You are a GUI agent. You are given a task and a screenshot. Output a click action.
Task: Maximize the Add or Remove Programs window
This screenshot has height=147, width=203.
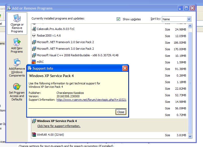coord(186,8)
